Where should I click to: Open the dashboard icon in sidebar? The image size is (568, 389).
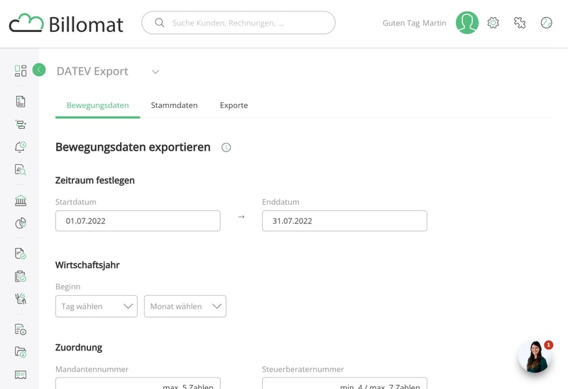coord(21,70)
